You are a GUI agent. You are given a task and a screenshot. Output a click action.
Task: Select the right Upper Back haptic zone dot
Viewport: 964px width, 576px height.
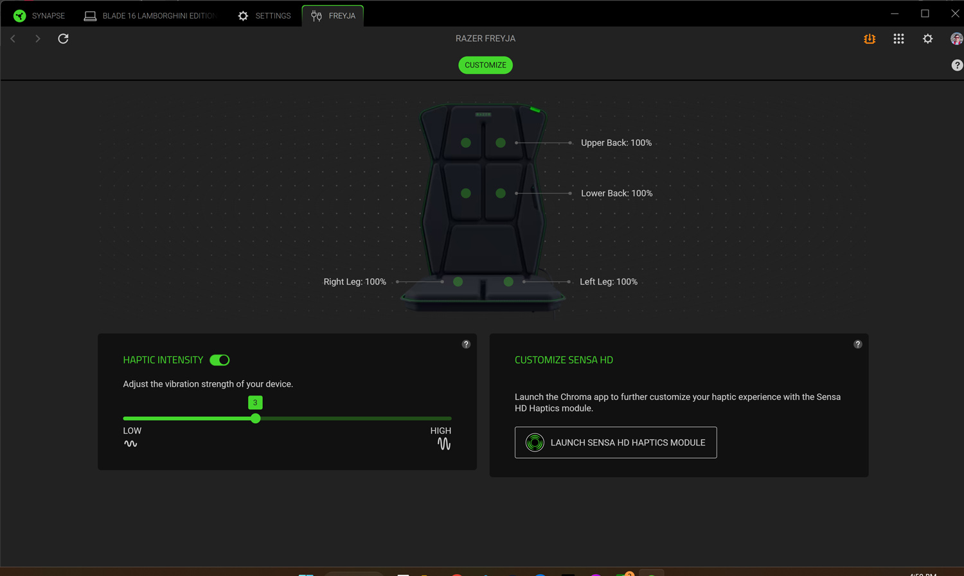coord(501,143)
